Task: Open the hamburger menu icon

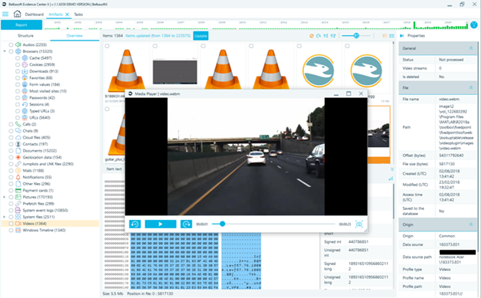Action: [5, 14]
